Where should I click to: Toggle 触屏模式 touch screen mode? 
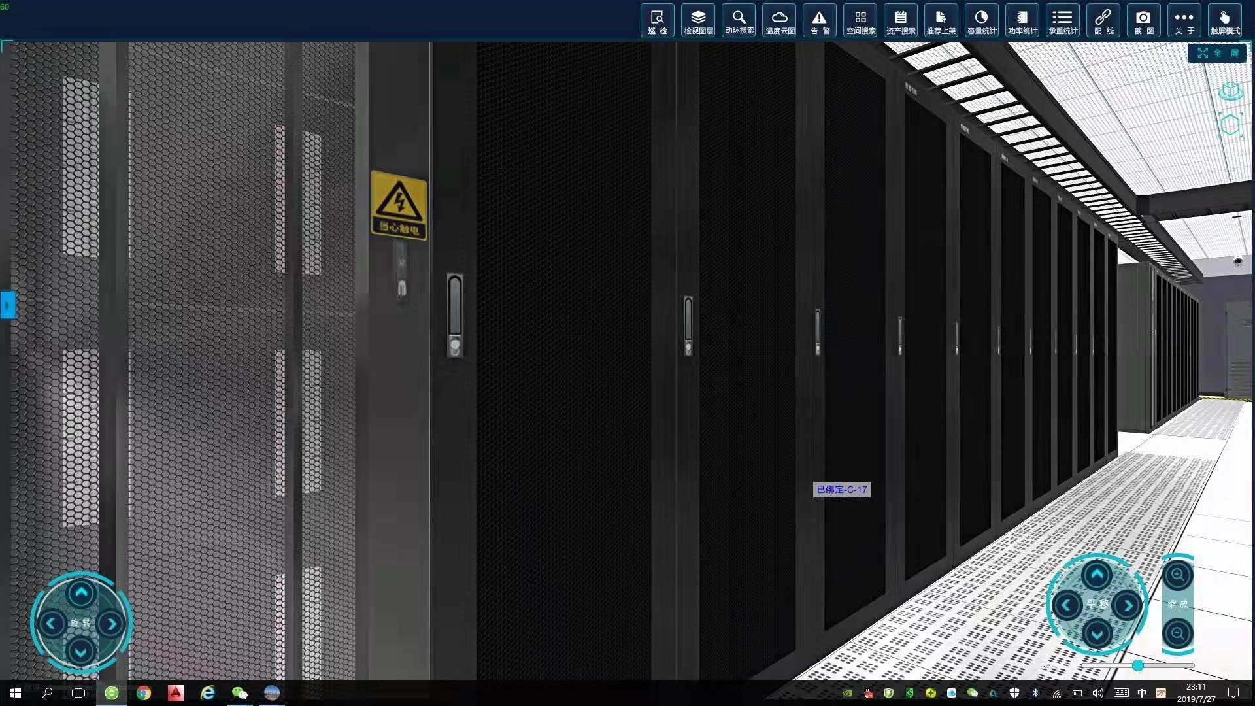1225,21
